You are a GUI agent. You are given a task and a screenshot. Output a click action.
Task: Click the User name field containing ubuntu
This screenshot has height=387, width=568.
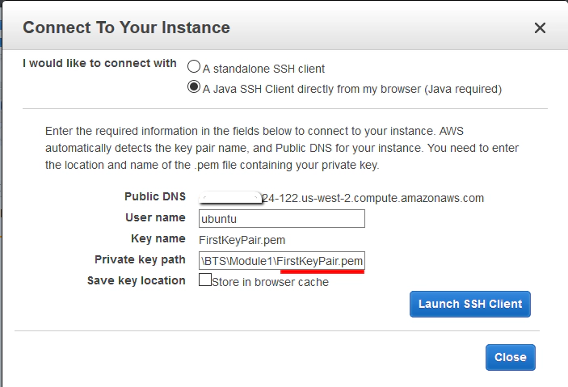pyautogui.click(x=281, y=218)
